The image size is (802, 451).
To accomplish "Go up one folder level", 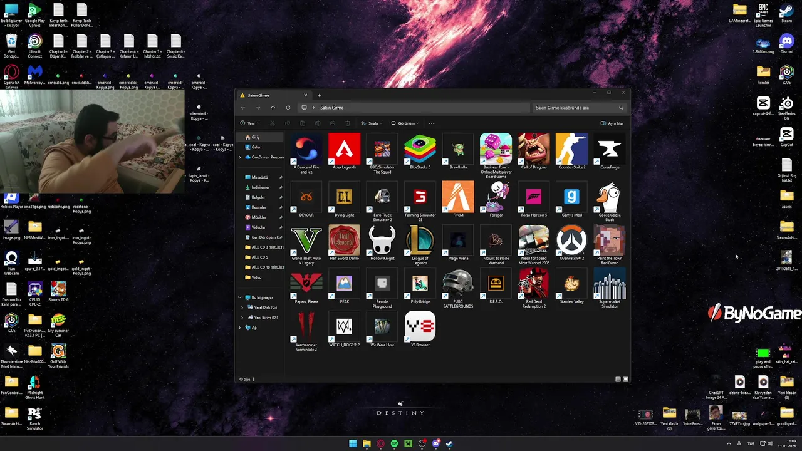I will click(x=273, y=108).
